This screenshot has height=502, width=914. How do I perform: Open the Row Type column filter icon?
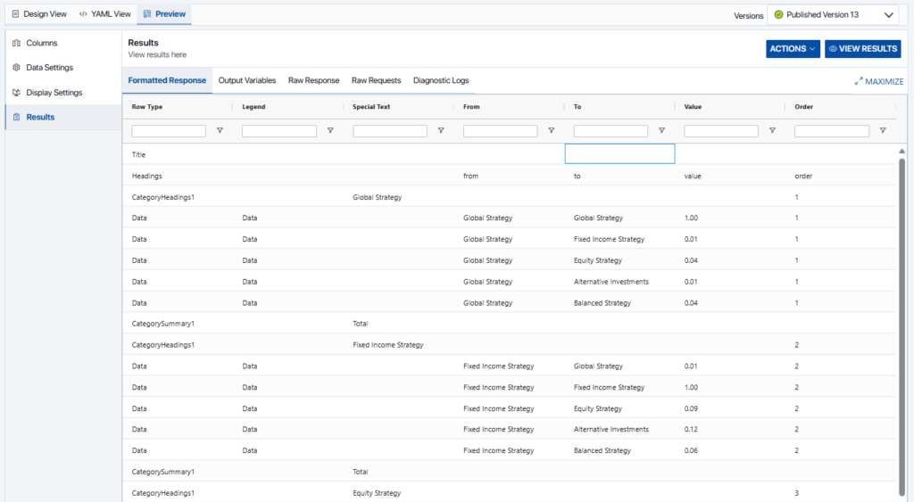220,130
